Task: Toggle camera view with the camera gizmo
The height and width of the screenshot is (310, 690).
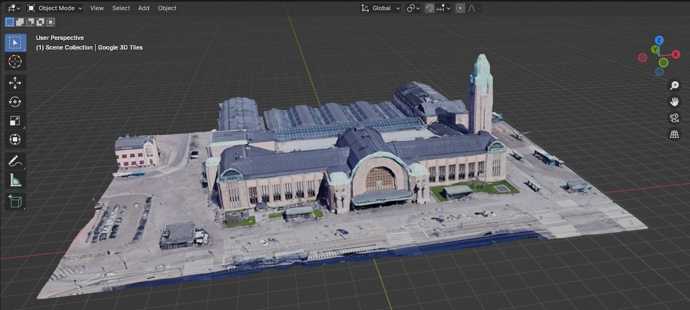Action: pyautogui.click(x=674, y=118)
